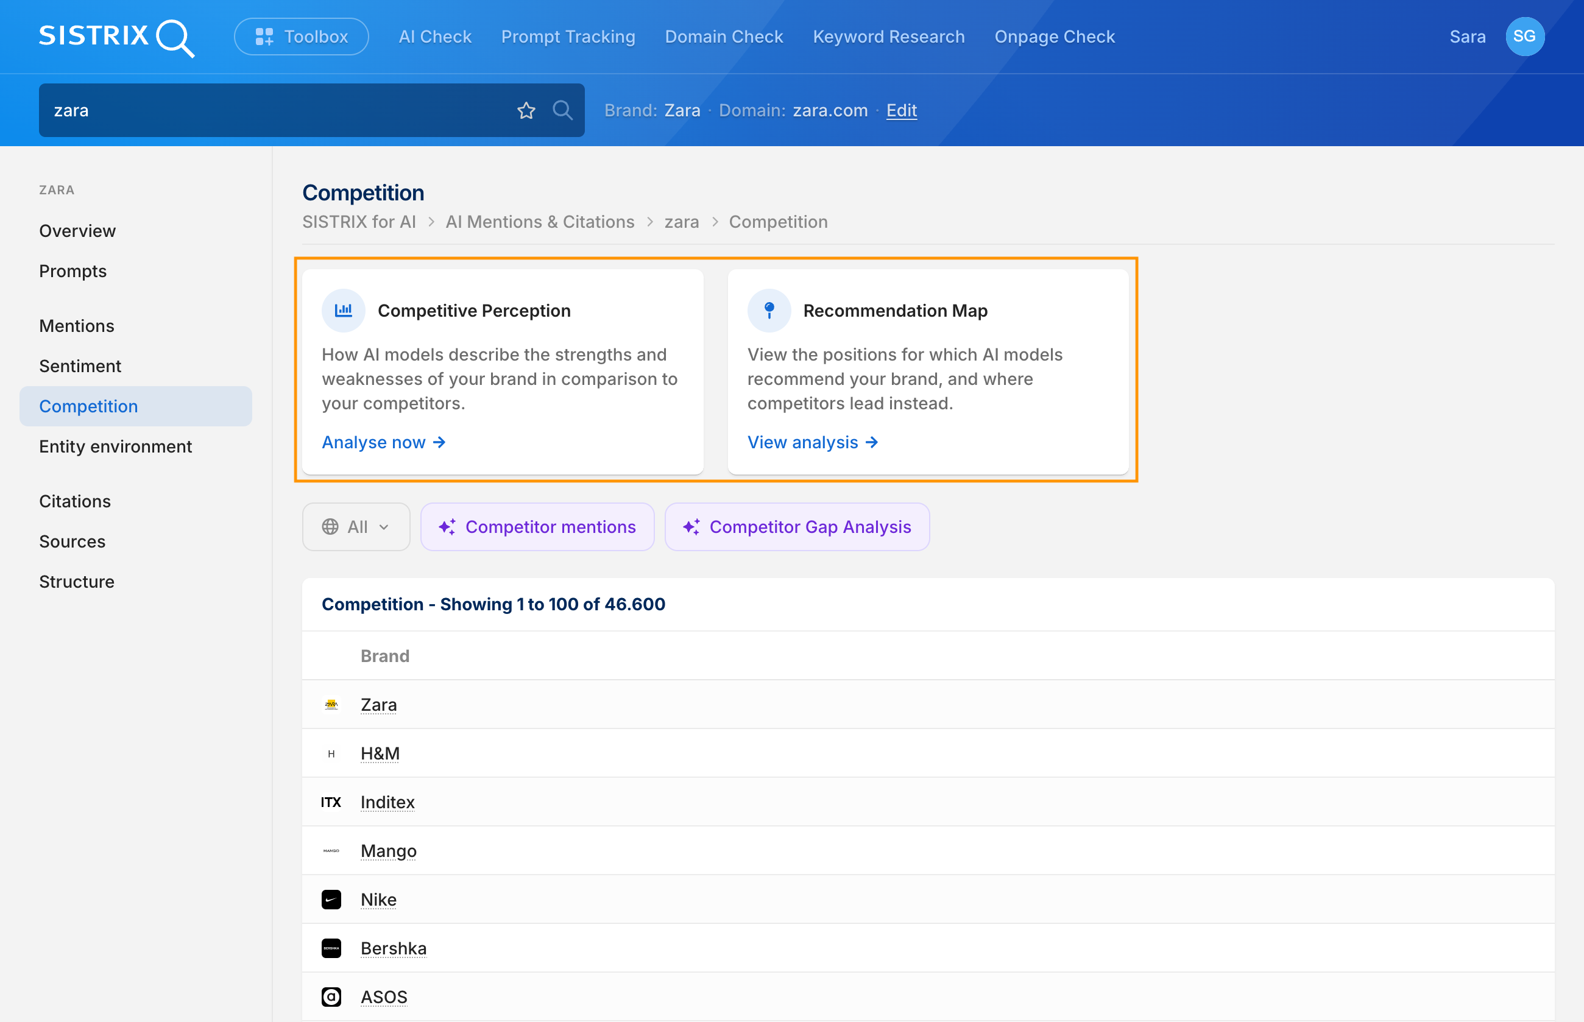This screenshot has width=1584, height=1022.
Task: Click Competitor Gap Analysis button
Action: pos(797,527)
